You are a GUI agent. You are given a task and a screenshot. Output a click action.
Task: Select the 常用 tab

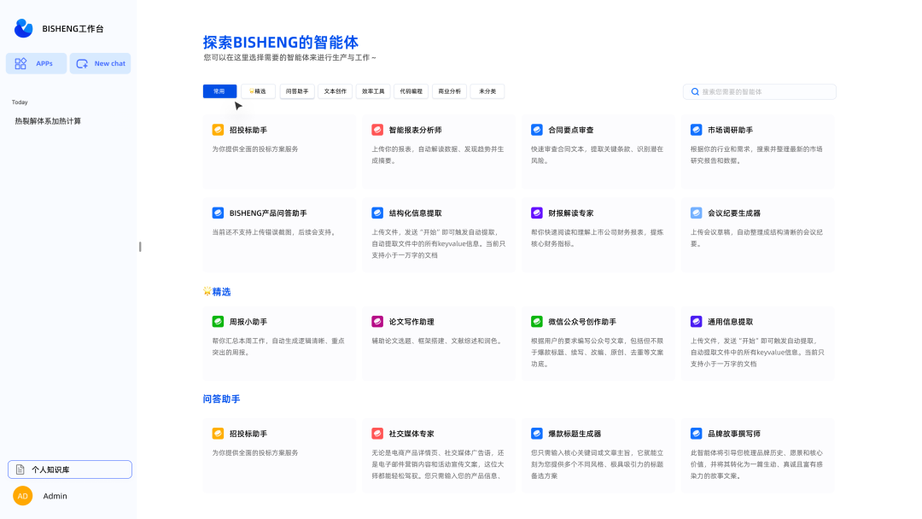tap(220, 91)
